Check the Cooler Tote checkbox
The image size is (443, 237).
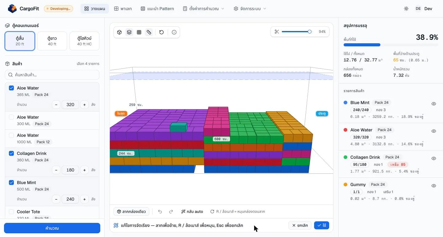(x=11, y=212)
